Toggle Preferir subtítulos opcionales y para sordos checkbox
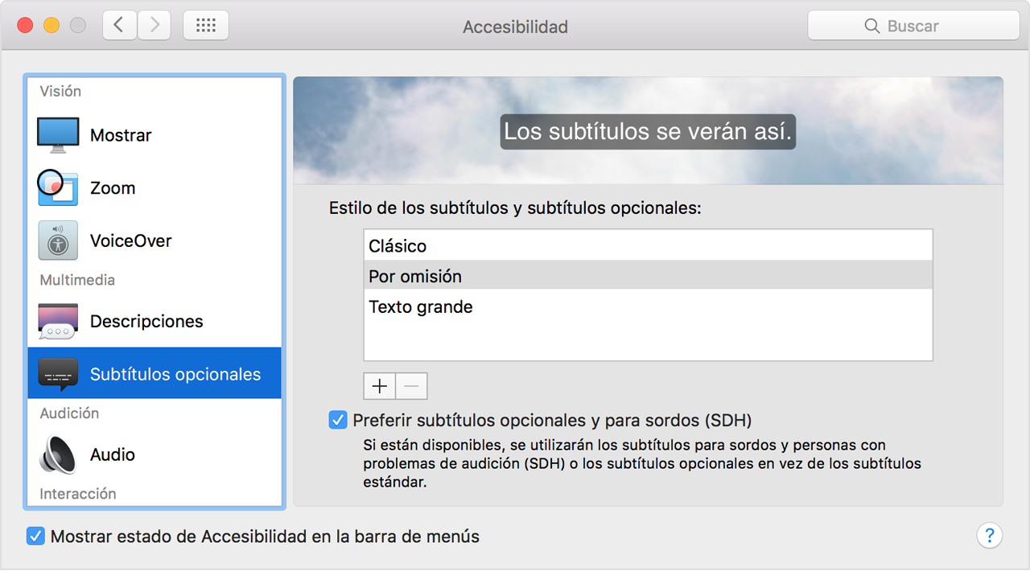Screen dimensions: 1030x571 pos(338,420)
